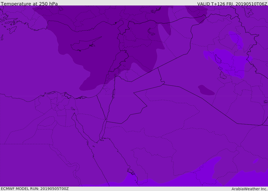
Task: Select the tiny bright violet oval near bottom right
Action: (x=256, y=161)
